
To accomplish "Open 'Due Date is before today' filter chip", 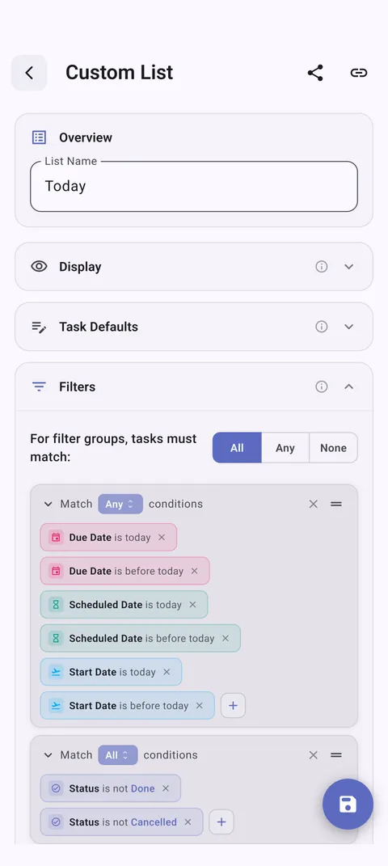I will pos(124,571).
